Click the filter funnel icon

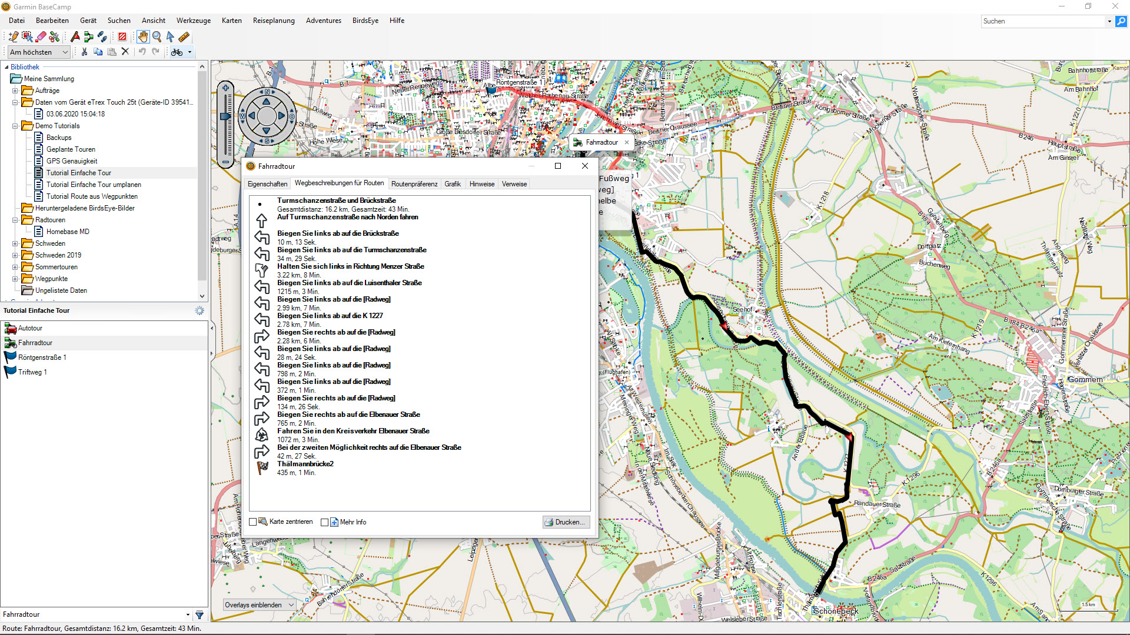pos(200,615)
